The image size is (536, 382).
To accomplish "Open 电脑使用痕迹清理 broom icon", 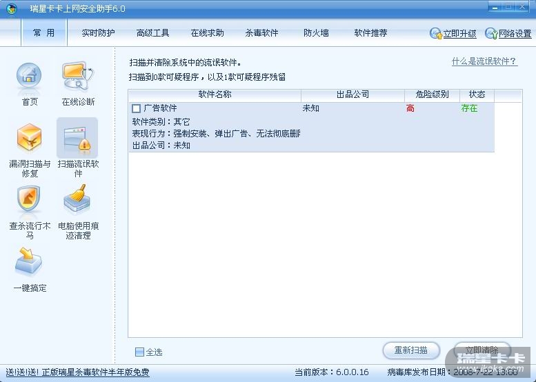I will click(77, 199).
